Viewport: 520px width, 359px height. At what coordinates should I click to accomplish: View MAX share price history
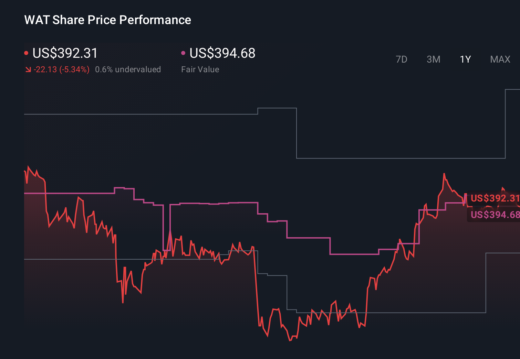pos(500,59)
